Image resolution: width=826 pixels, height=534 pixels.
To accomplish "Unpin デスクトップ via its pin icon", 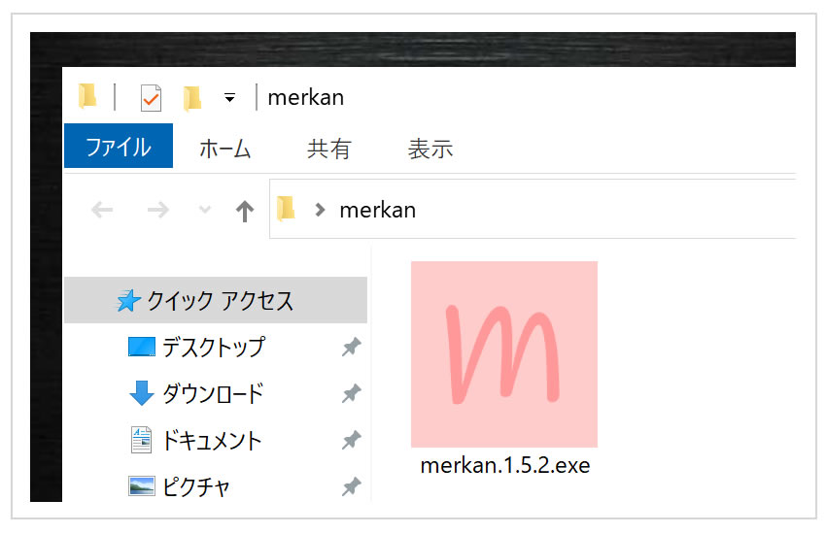I will pyautogui.click(x=352, y=347).
